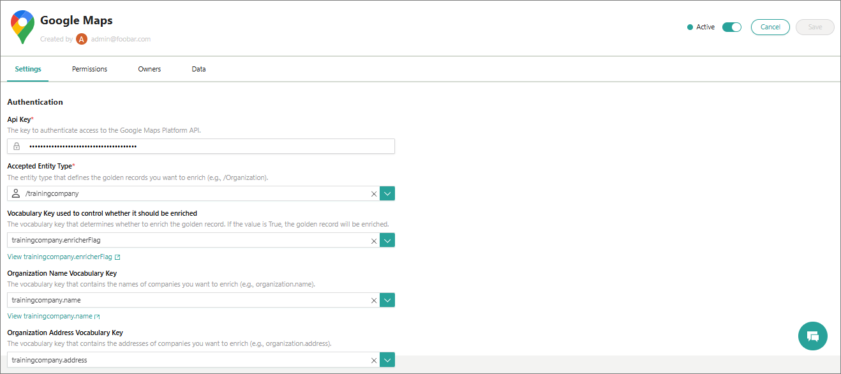Click the Google Maps title text
841x374 pixels.
[77, 20]
